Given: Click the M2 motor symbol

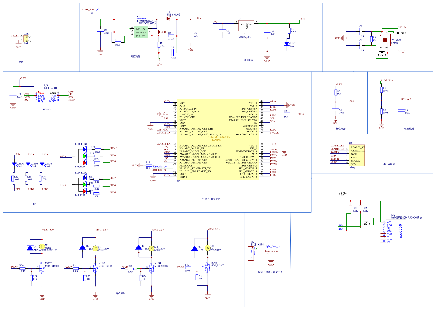Looking at the screenshot, I should (207, 248).
